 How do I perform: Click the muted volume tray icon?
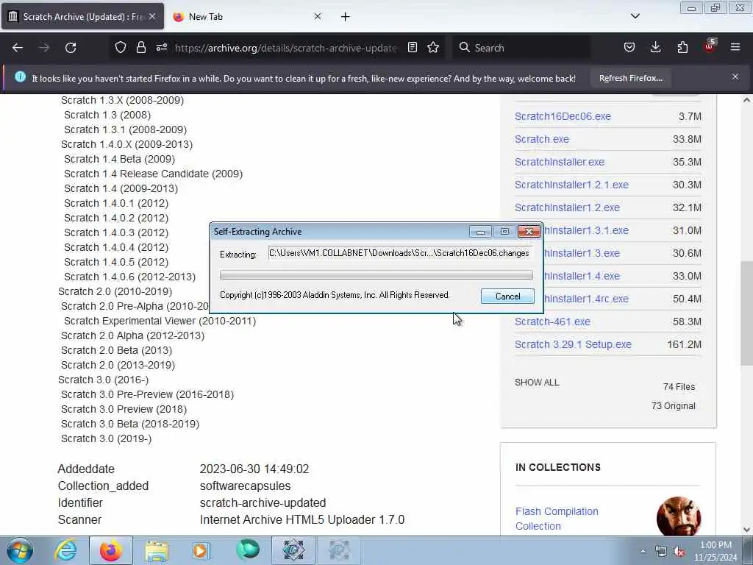[x=679, y=552]
